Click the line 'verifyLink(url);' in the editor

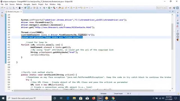pyautogui.click(x=40, y=55)
